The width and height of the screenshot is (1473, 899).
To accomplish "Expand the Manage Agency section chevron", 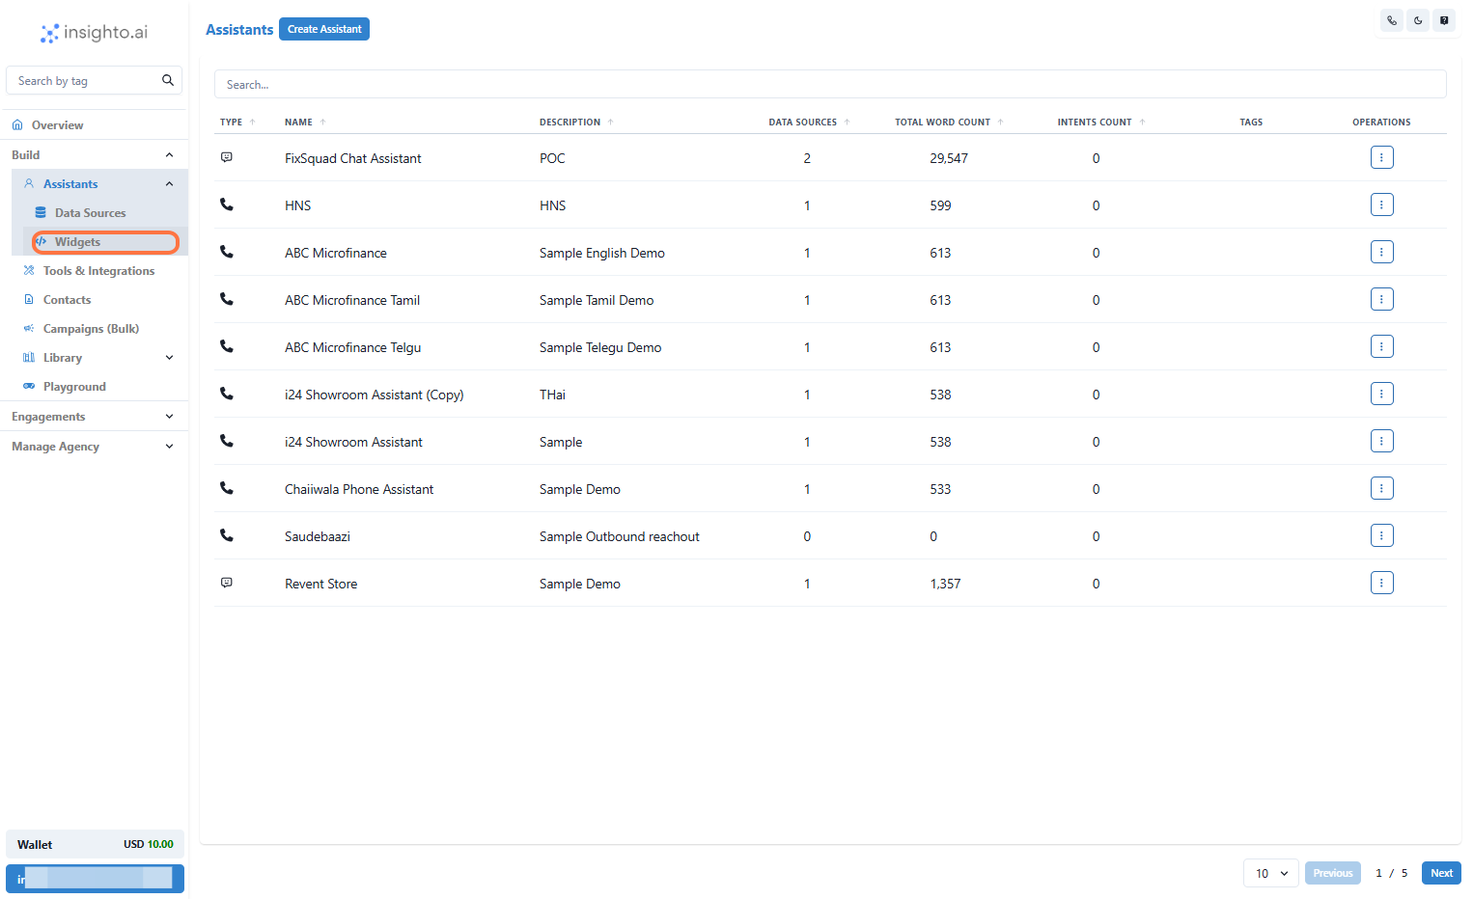I will coord(170,447).
